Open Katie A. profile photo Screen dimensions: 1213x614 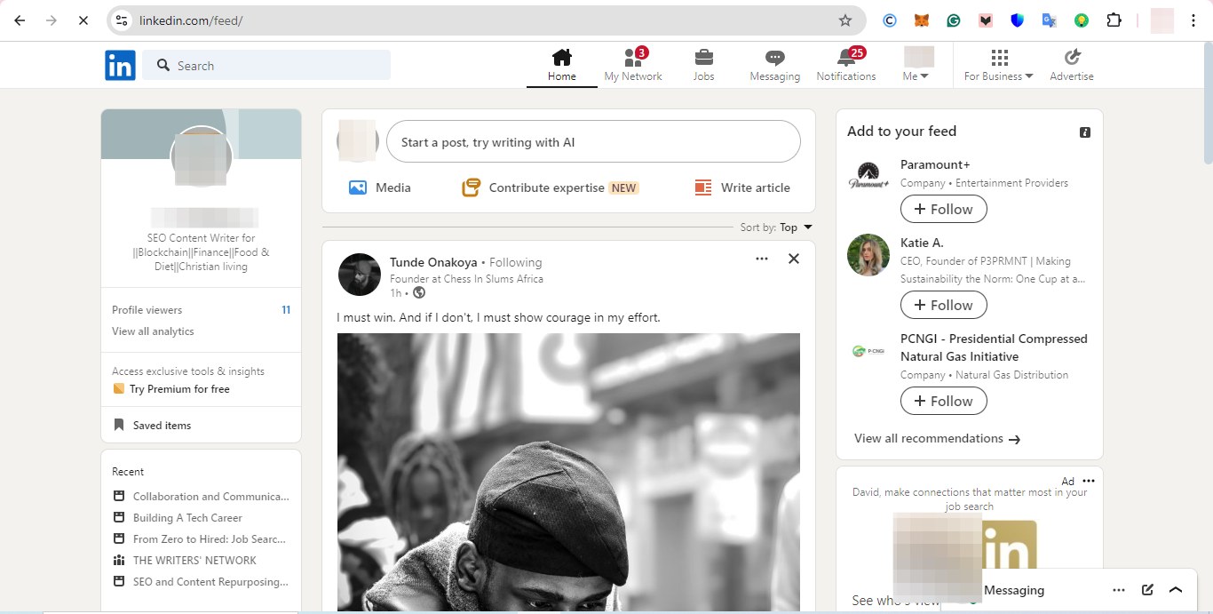click(x=868, y=255)
